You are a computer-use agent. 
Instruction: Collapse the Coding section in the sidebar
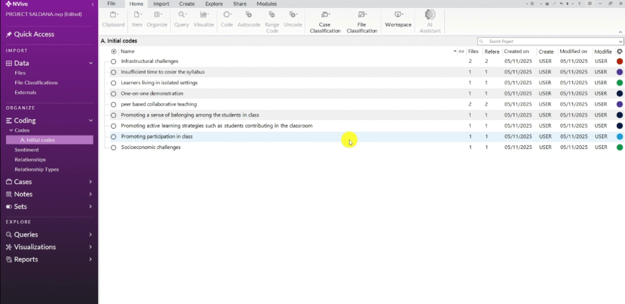(90, 121)
